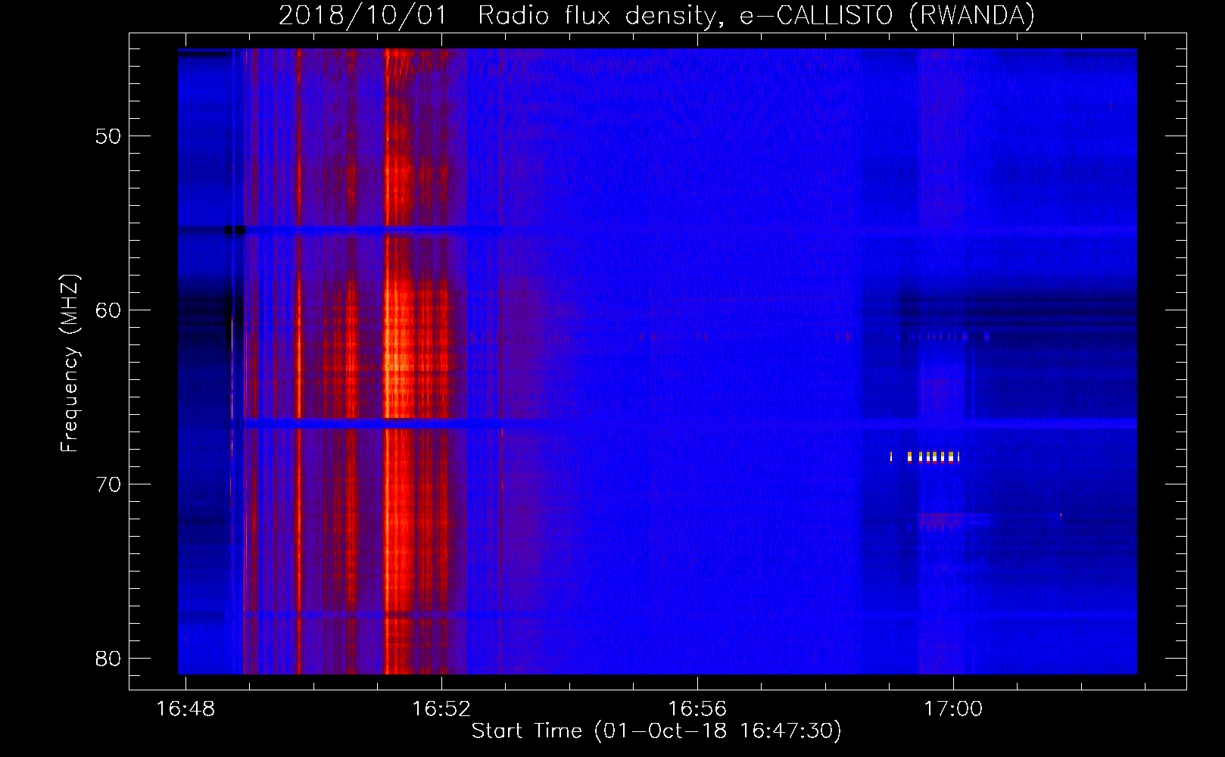Click the 70 frequency tick label

[x=108, y=484]
